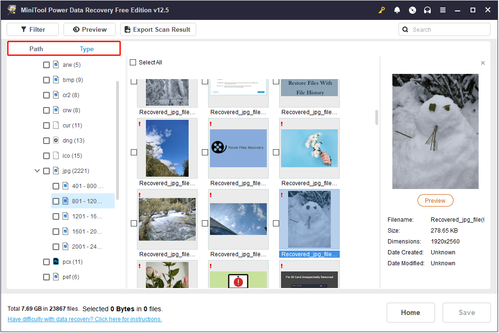Close the file preview panel
Image resolution: width=499 pixels, height=333 pixels.
click(482, 63)
